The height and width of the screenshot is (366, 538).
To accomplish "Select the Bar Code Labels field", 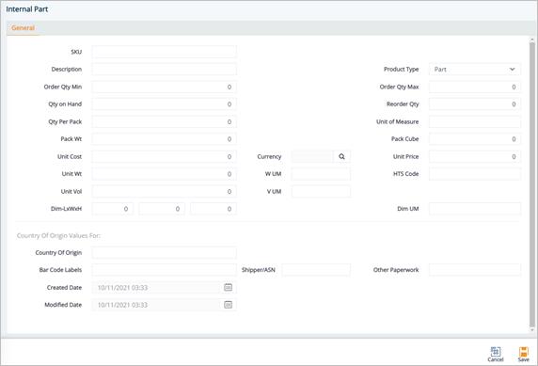I will point(164,270).
